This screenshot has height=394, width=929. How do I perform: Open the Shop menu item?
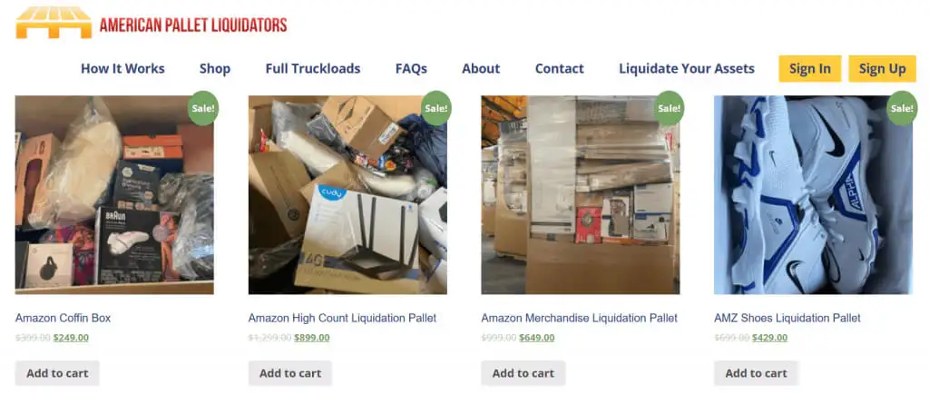[x=214, y=69]
